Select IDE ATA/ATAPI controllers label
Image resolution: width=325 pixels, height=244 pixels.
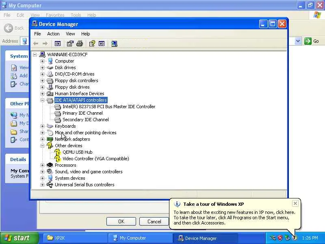(81, 100)
